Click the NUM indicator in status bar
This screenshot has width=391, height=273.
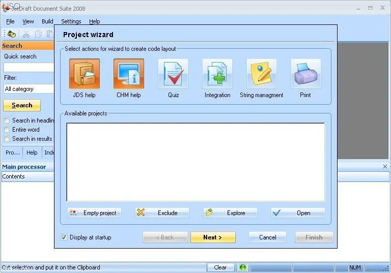click(355, 267)
